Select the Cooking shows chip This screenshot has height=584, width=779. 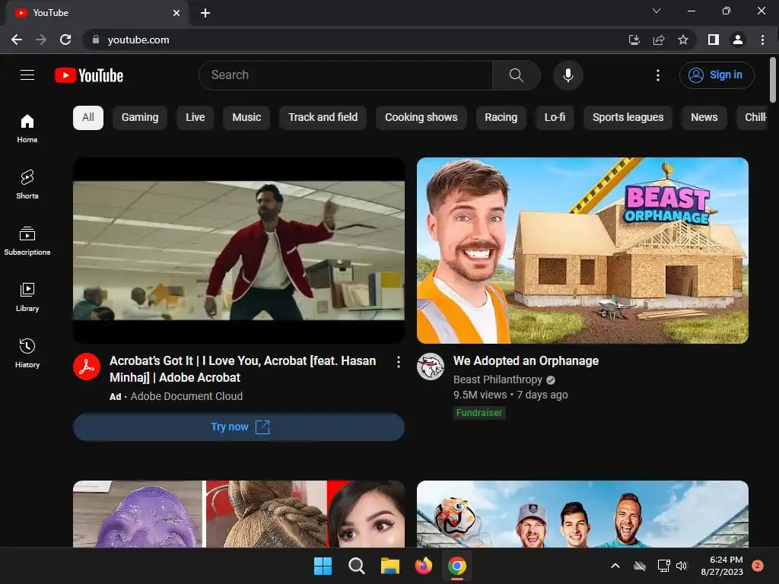pos(421,118)
